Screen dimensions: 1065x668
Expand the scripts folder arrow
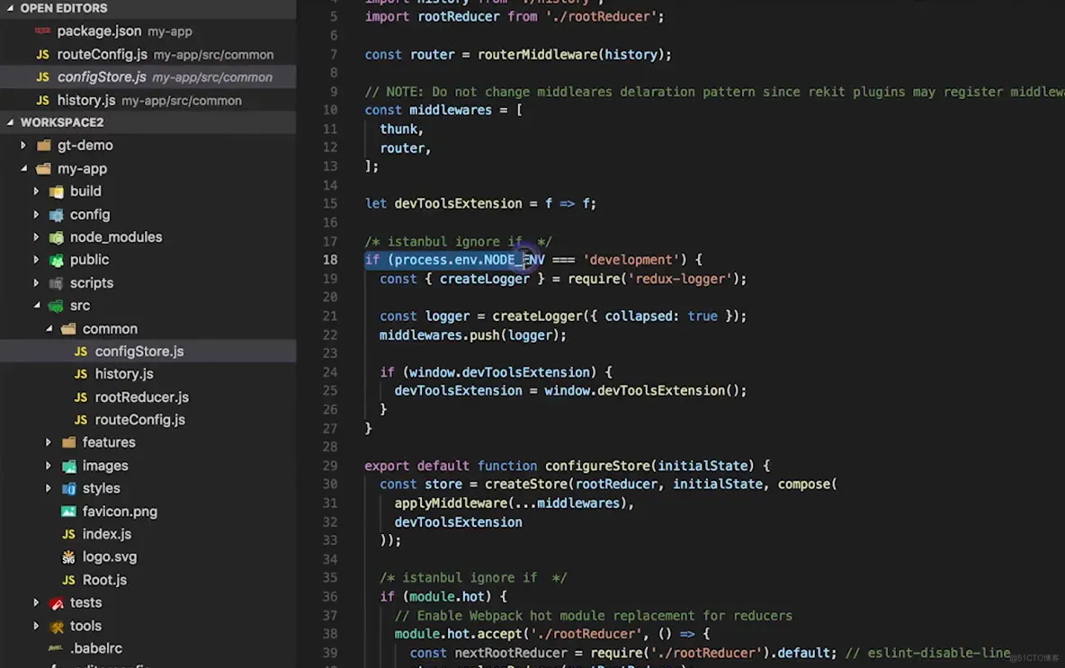click(36, 283)
